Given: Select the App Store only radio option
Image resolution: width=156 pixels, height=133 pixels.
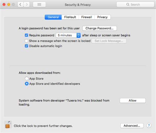Looking at the screenshot, I should [x=27, y=78].
